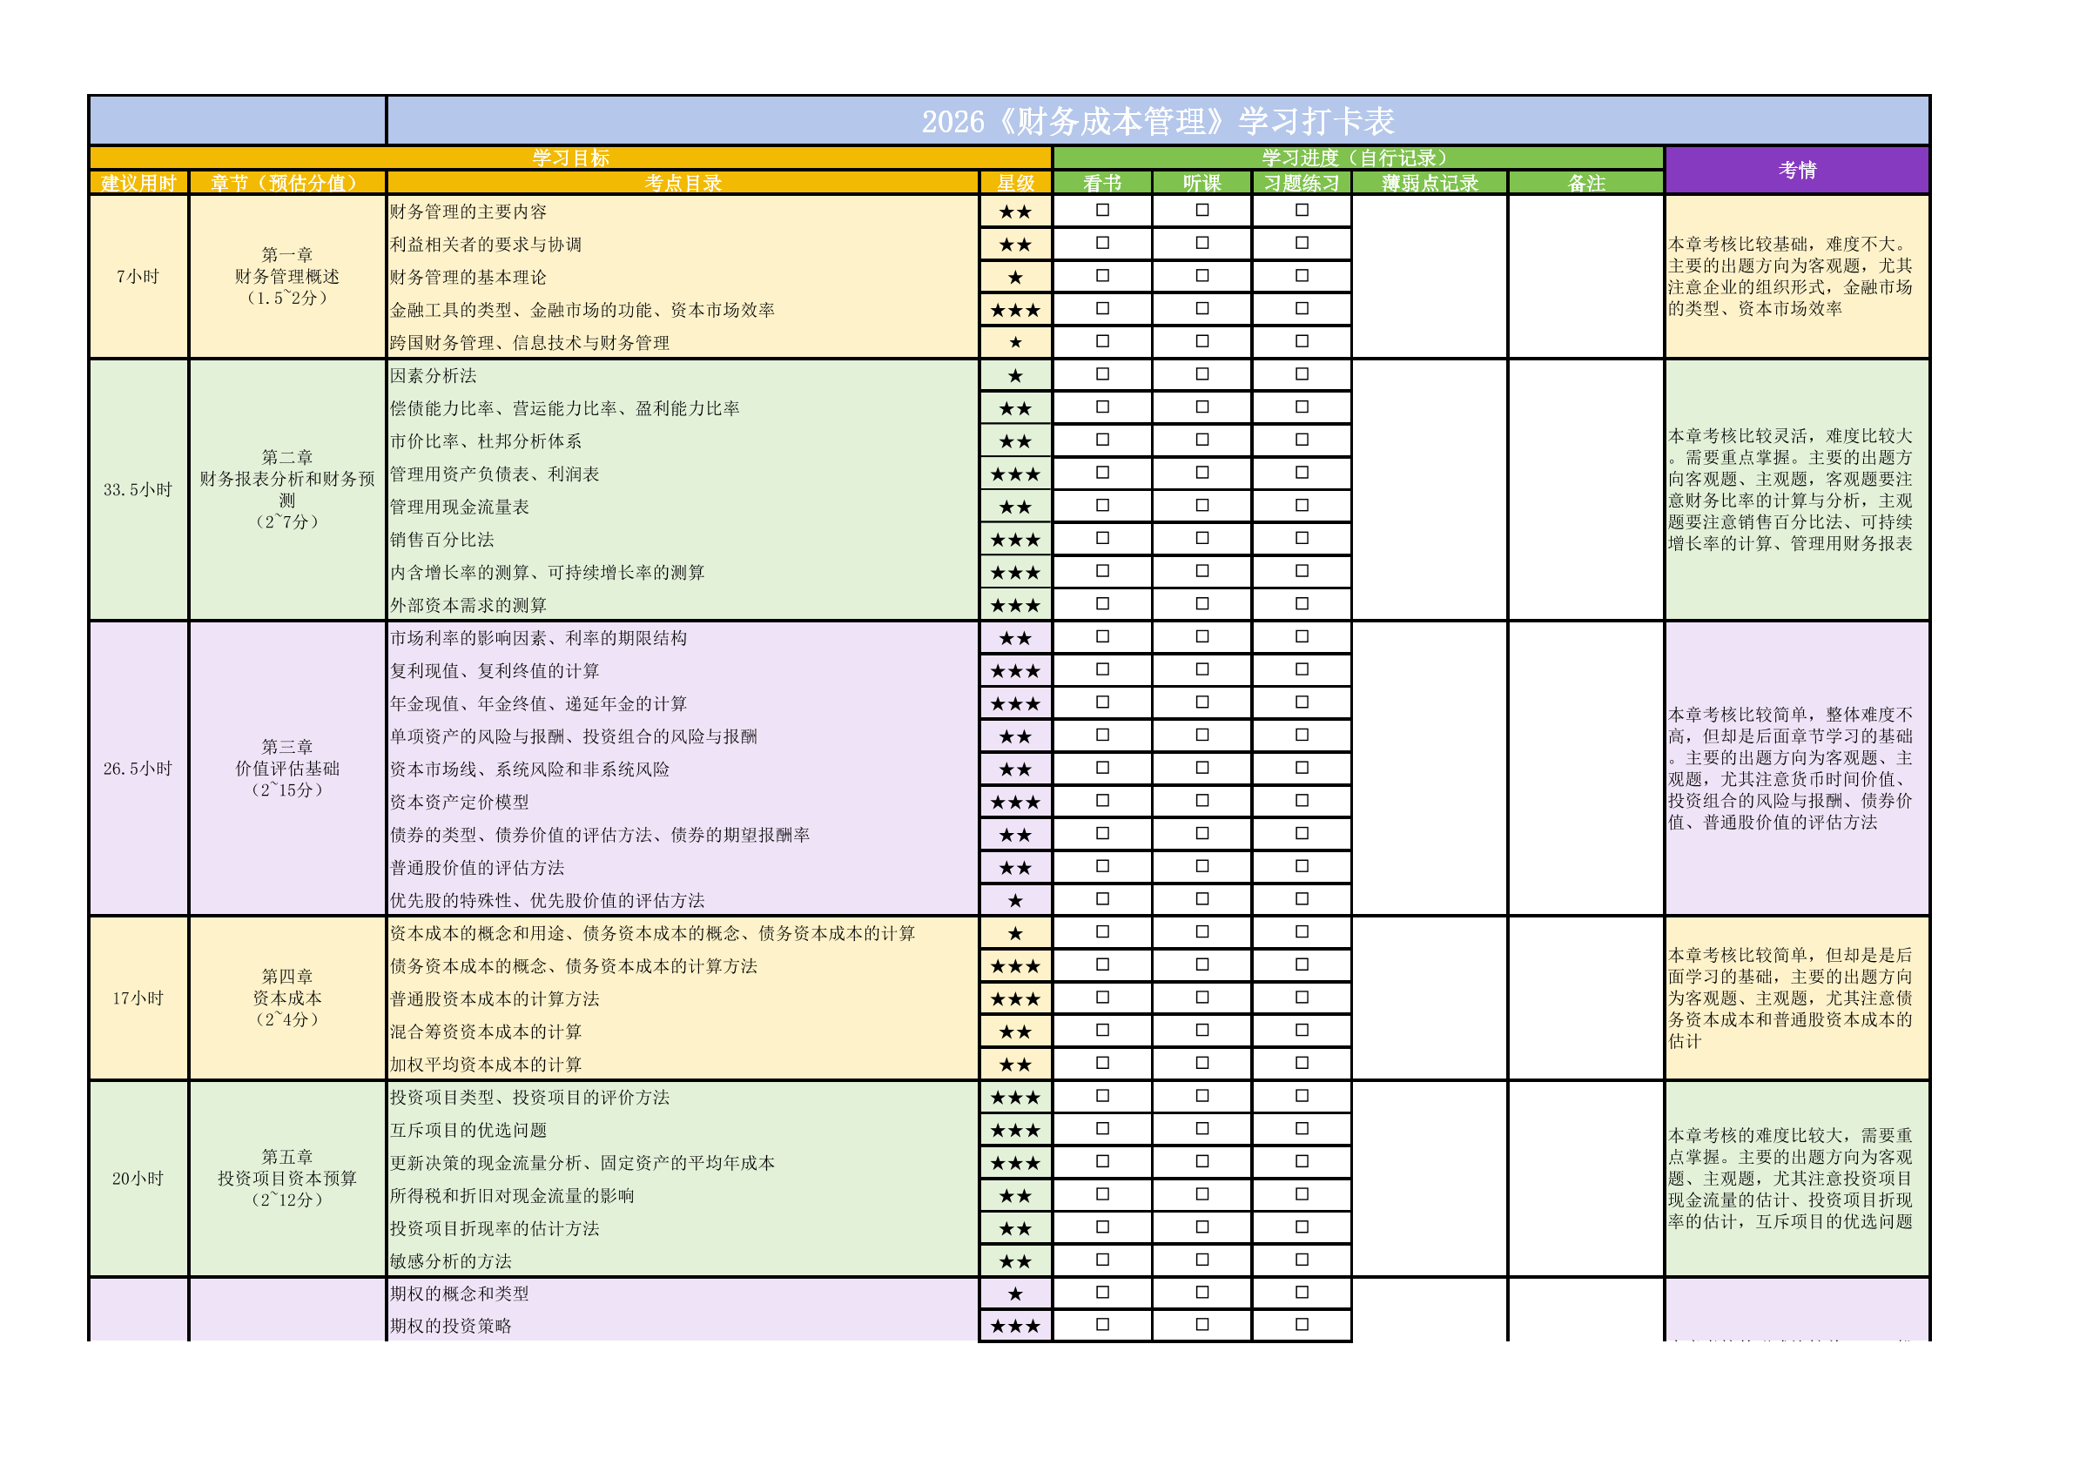Image resolution: width=2073 pixels, height=1465 pixels.
Task: Check 听课 box for 普通股价值的评估方法
Action: [x=1201, y=866]
